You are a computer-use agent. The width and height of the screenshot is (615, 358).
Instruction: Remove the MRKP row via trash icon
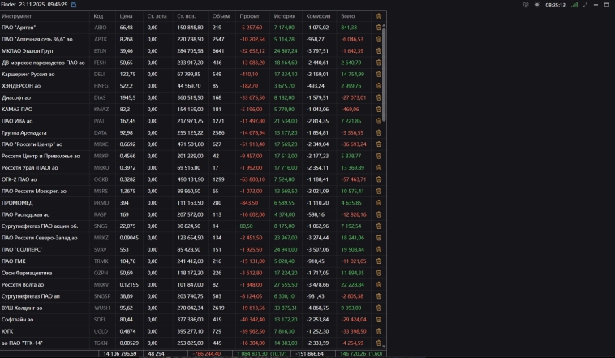coord(378,156)
